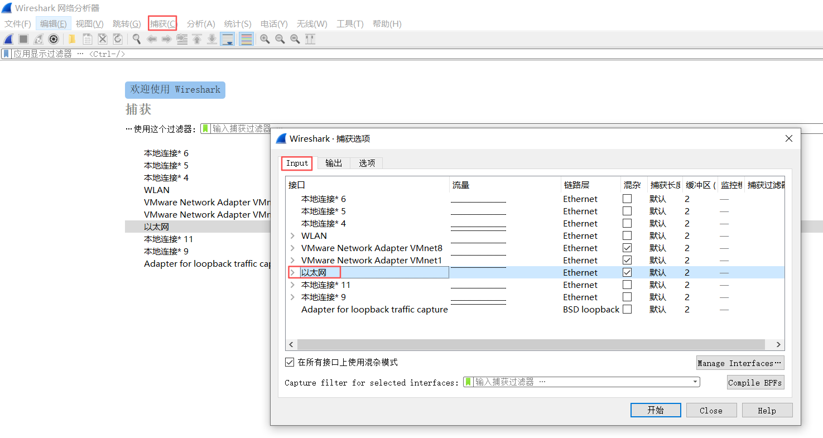This screenshot has height=438, width=823.
Task: Open capture options gear icon in toolbar
Action: pyautogui.click(x=54, y=39)
